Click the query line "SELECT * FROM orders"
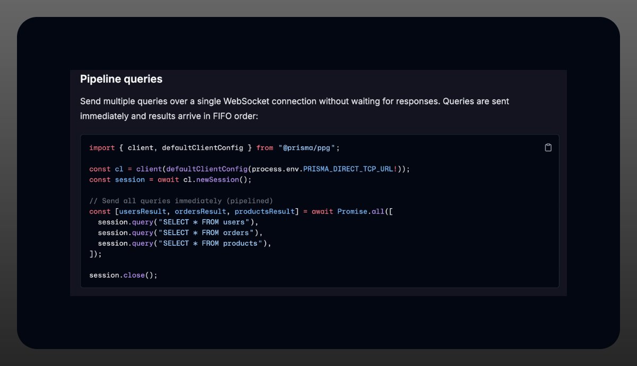637x366 pixels. pyautogui.click(x=180, y=233)
